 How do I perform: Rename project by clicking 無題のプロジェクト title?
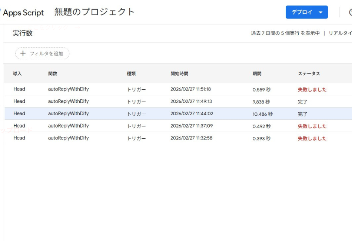pyautogui.click(x=94, y=12)
